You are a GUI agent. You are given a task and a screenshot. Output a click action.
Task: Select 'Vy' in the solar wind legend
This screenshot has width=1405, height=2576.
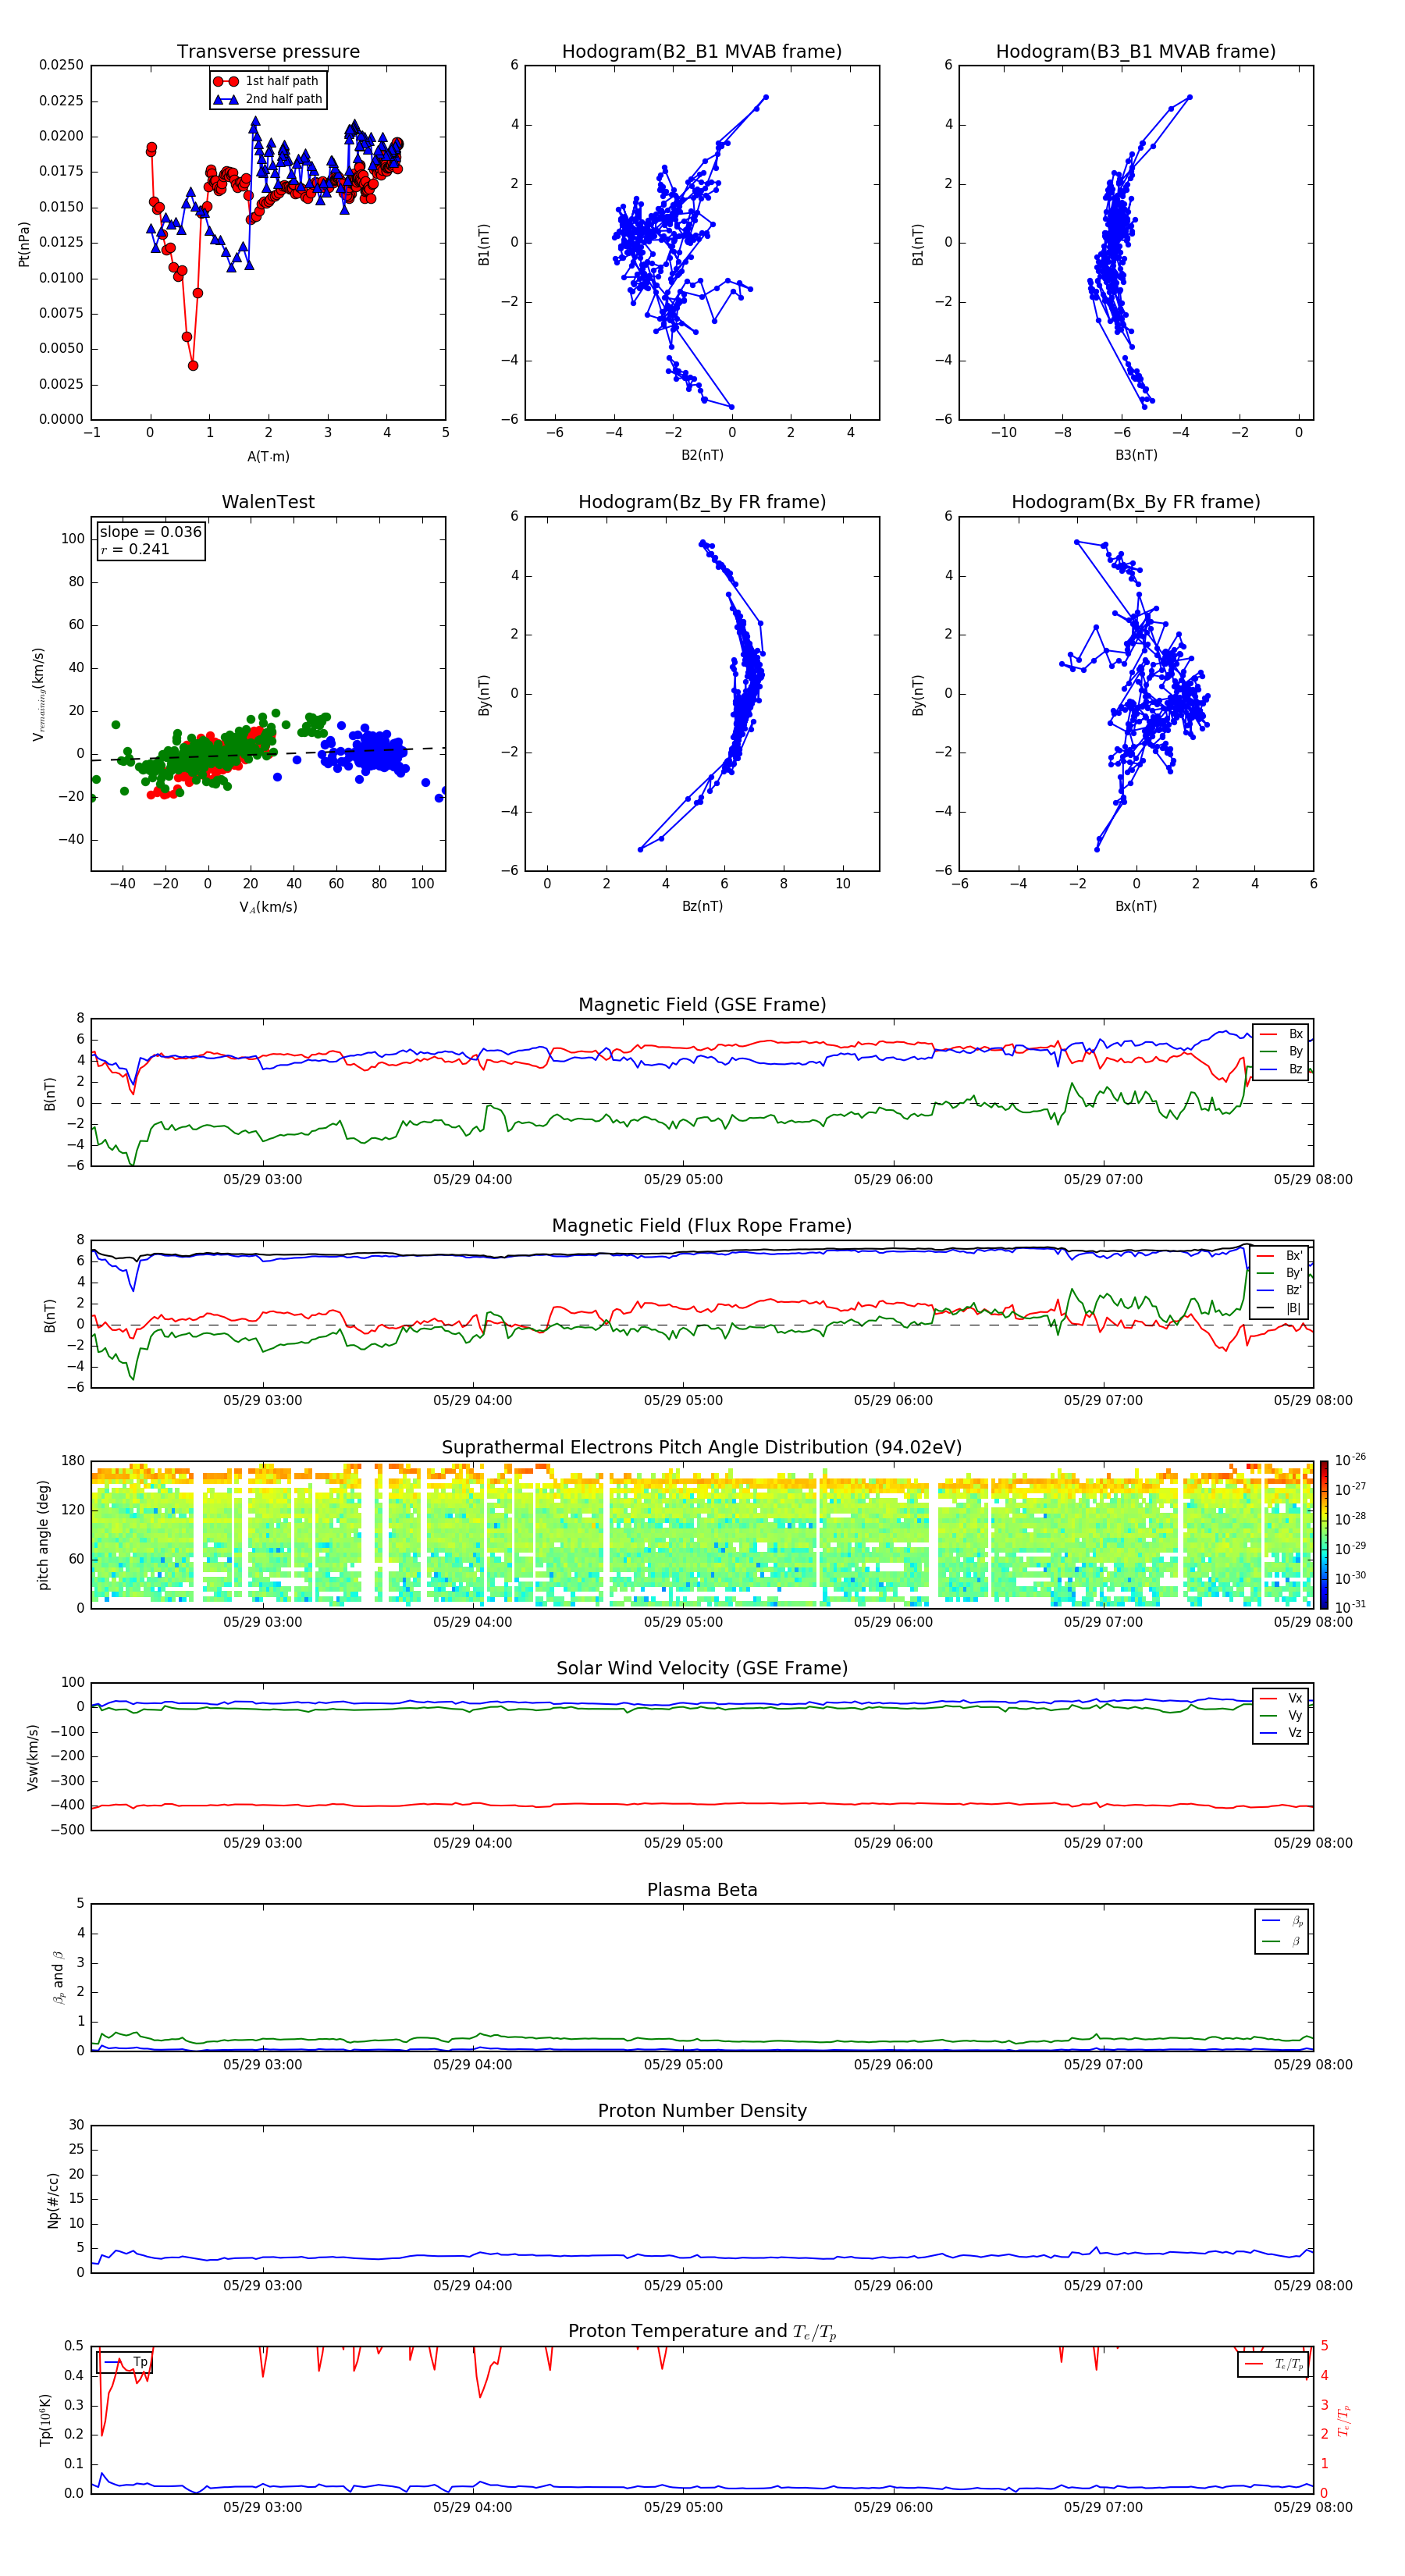(x=1281, y=1715)
